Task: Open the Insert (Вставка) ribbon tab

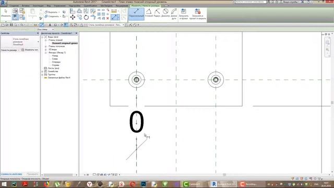Action: pos(26,6)
